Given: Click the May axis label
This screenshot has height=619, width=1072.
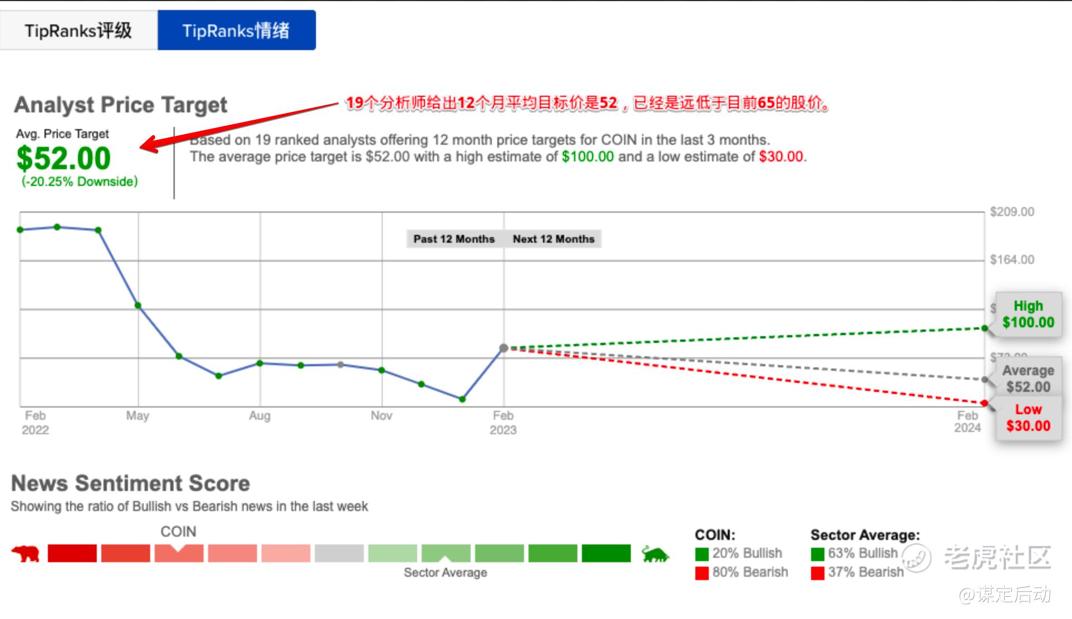Looking at the screenshot, I should [137, 416].
